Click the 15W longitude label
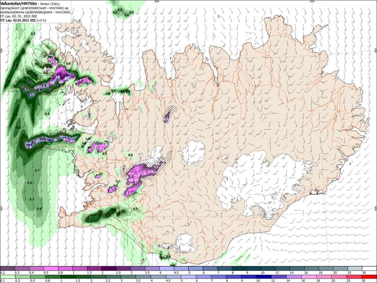 pyautogui.click(x=312, y=1)
